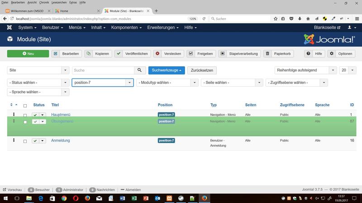The width and height of the screenshot is (362, 203).
Task: Click the Firefox back arrow
Action: point(5,18)
